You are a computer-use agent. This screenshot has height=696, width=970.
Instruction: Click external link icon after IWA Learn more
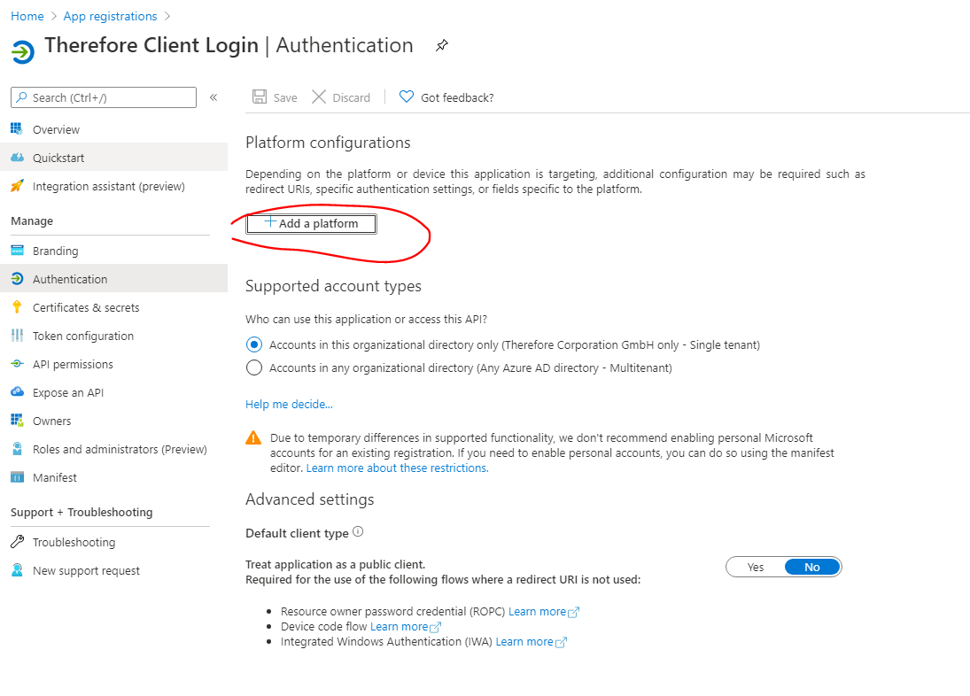[561, 642]
